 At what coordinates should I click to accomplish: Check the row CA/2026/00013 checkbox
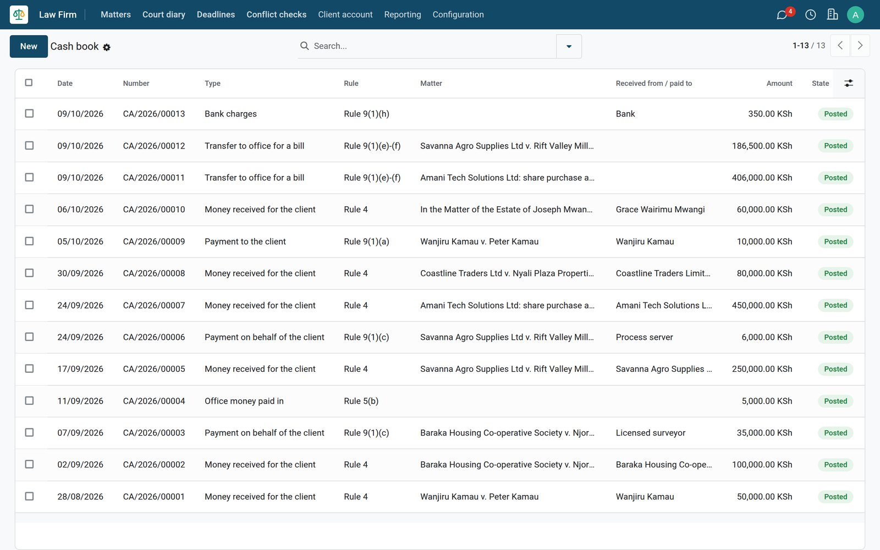point(29,113)
